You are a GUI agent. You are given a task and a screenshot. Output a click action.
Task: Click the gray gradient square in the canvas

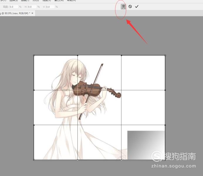[x=146, y=145]
